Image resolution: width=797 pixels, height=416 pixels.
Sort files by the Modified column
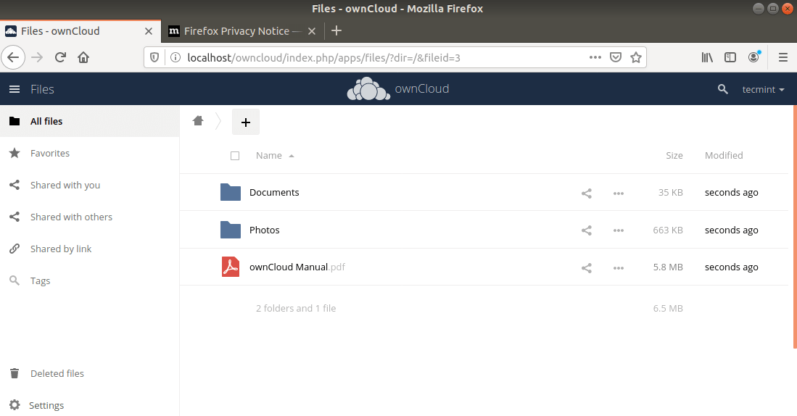[724, 155]
